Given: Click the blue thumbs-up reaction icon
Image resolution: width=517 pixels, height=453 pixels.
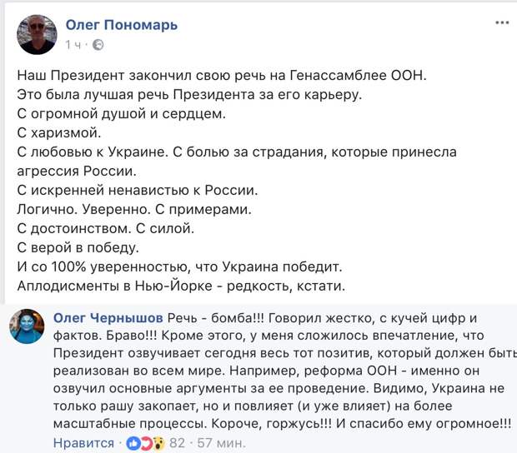Looking at the screenshot, I should click(x=133, y=444).
